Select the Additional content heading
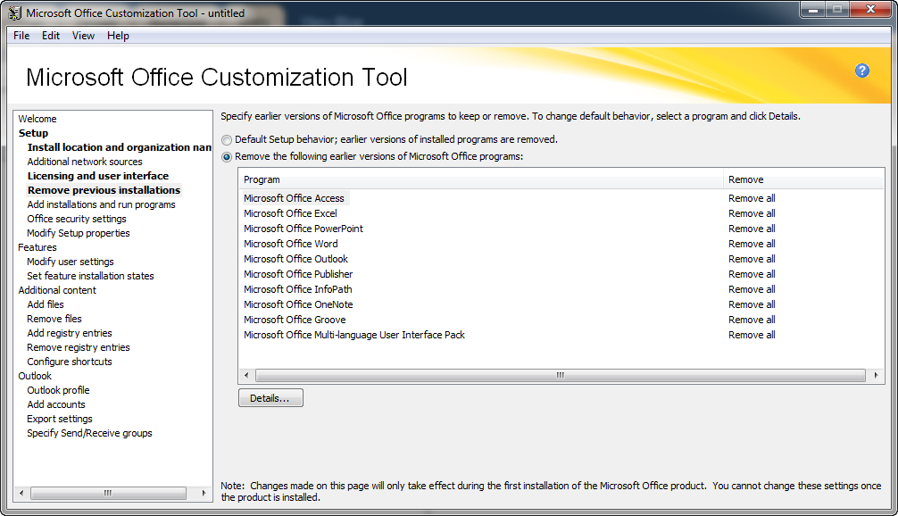Image resolution: width=898 pixels, height=516 pixels. coord(57,290)
